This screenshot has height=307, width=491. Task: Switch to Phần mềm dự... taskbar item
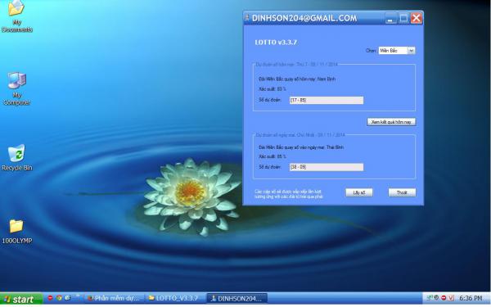point(115,298)
